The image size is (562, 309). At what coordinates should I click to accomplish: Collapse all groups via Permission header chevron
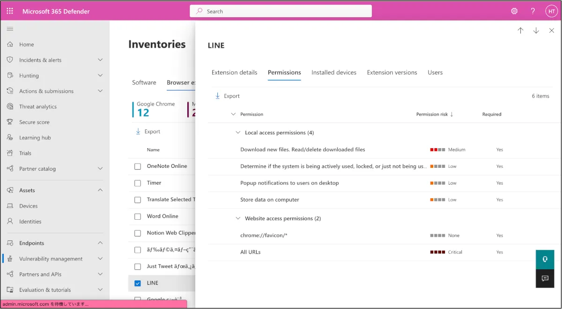point(233,114)
